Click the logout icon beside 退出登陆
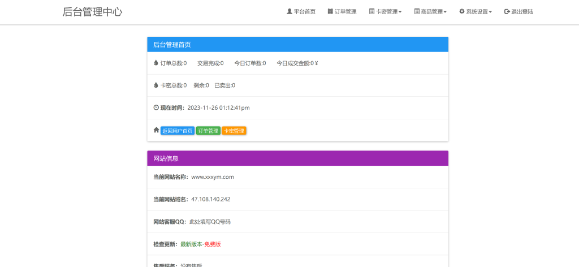This screenshot has height=267, width=579. coord(507,11)
